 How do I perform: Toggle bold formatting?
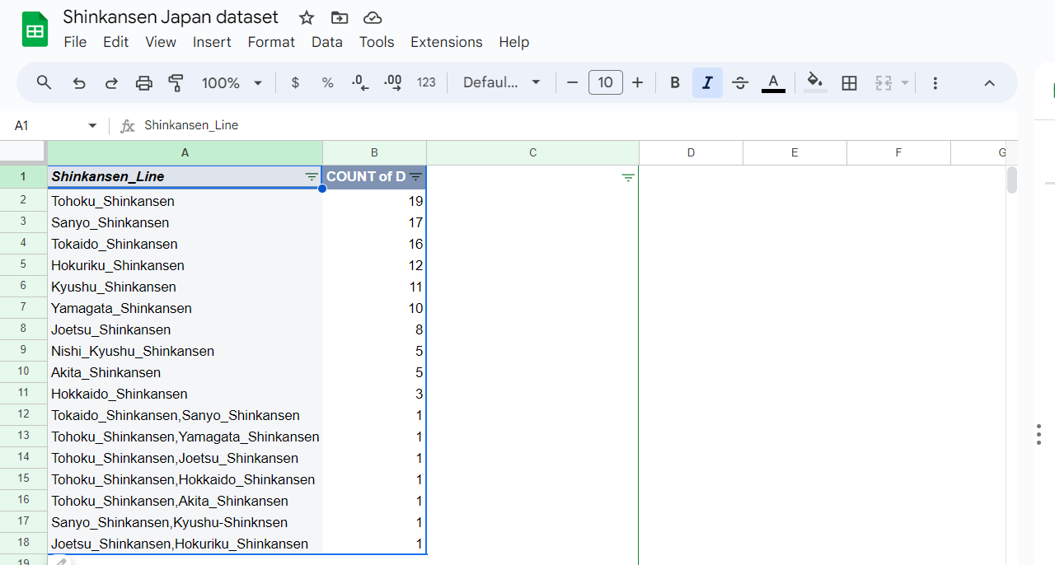[x=675, y=82]
